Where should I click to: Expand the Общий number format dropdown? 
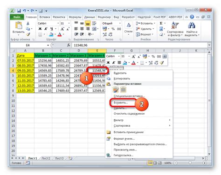120,23
